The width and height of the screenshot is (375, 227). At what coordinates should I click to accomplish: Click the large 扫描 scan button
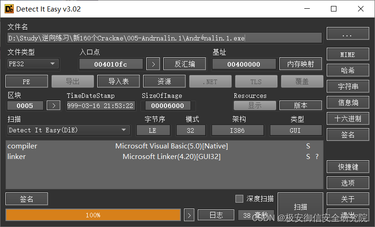[300, 207]
